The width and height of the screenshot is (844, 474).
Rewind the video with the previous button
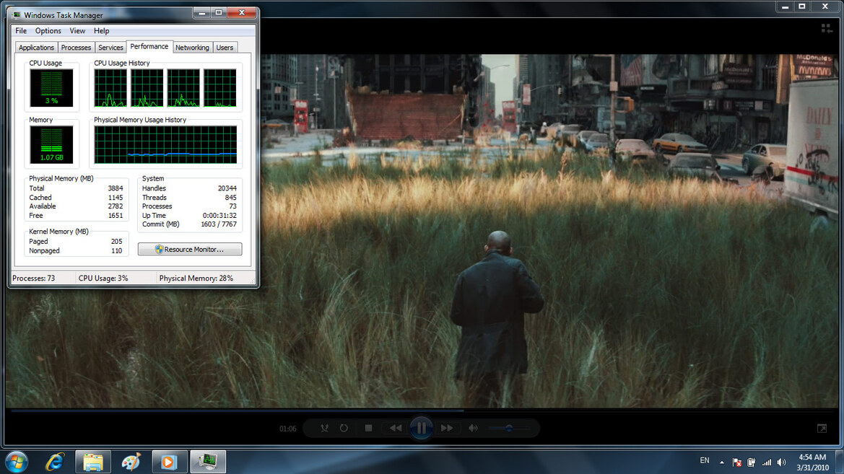tap(396, 429)
